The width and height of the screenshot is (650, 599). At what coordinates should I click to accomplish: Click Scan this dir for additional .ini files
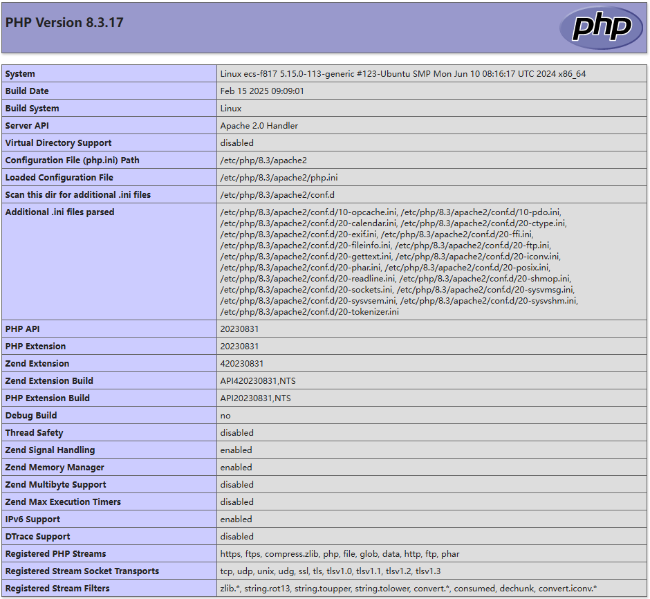78,195
